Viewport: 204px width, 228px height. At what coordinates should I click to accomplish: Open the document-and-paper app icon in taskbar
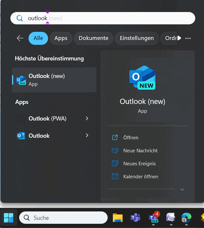171,217
